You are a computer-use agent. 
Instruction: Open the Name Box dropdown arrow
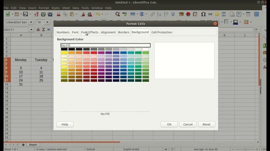click(x=31, y=30)
